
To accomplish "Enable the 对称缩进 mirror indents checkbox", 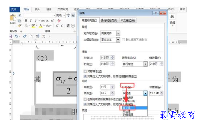I will point(85,71).
